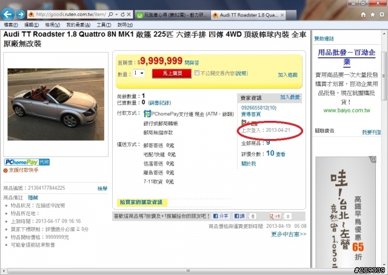Go back with the browser back arrow
The width and height of the screenshot is (388, 275).
tap(7, 15)
